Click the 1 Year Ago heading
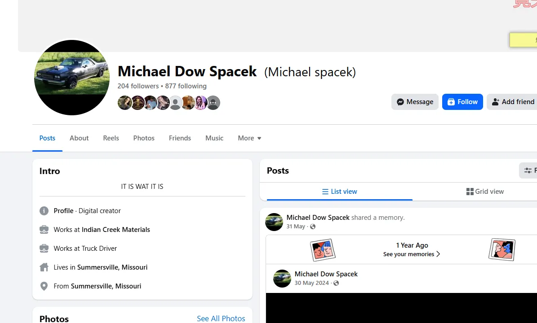Viewport: 537px width, 323px height. 412,245
